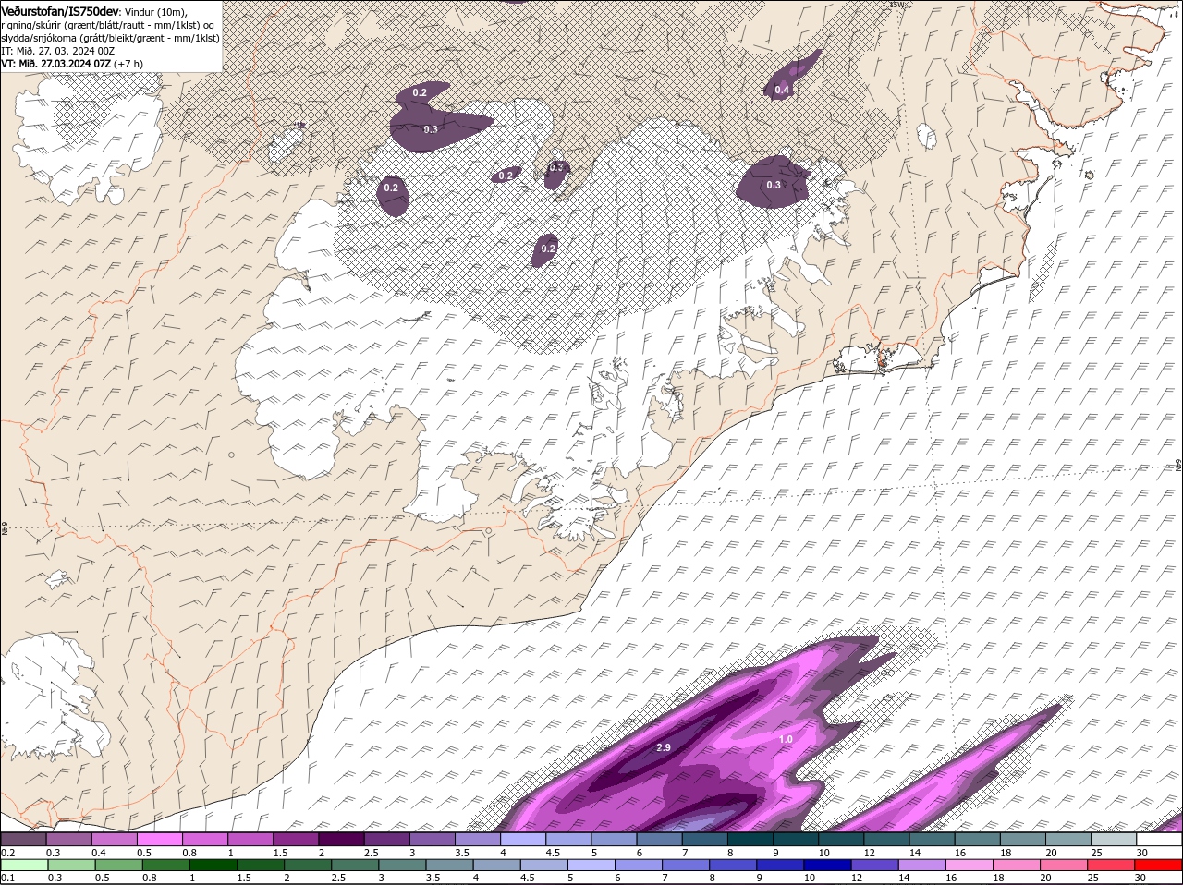The image size is (1183, 885).
Task: Click the 12 value in bottom legend row
Action: point(855,879)
